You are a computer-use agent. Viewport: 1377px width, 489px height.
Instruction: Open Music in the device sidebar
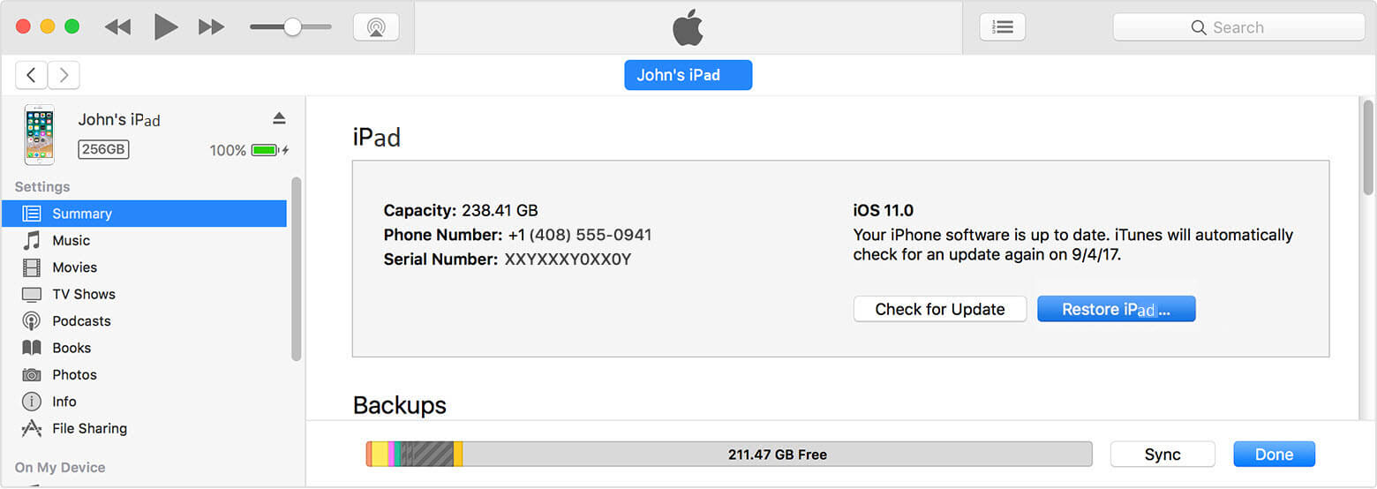click(x=71, y=240)
